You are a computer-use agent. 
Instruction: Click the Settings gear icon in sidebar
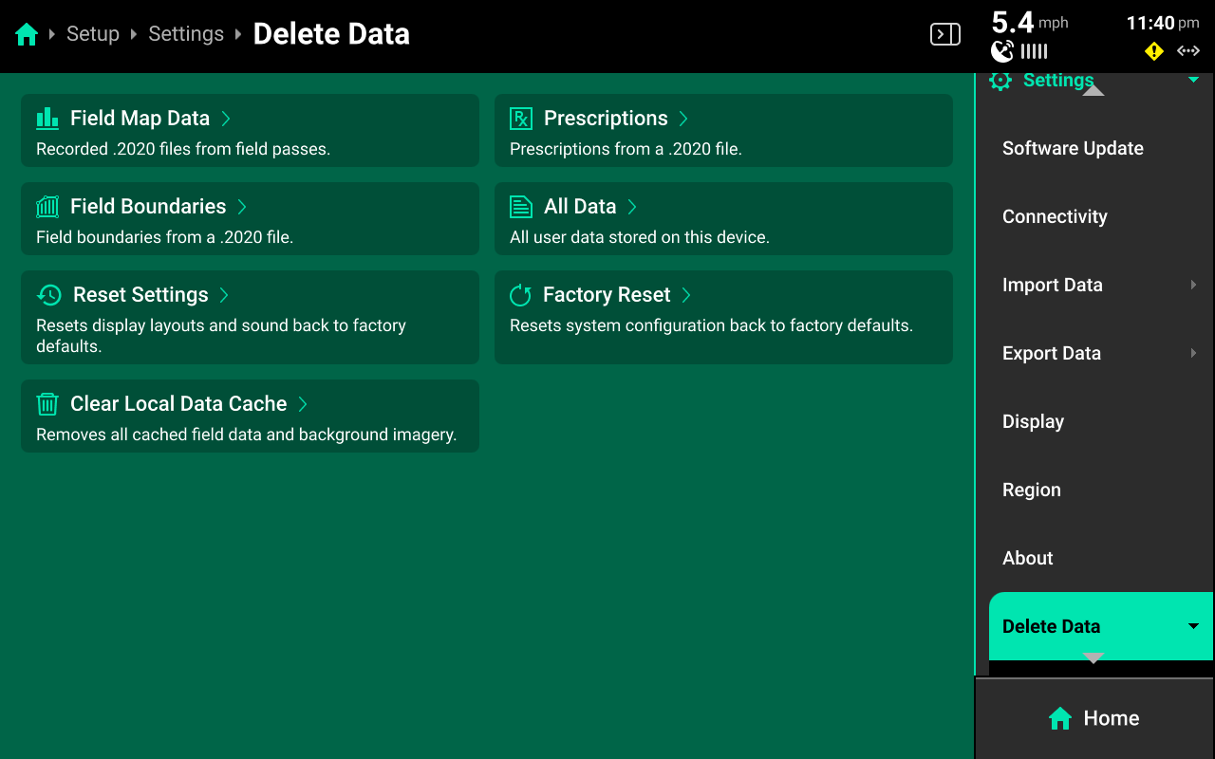click(1000, 81)
